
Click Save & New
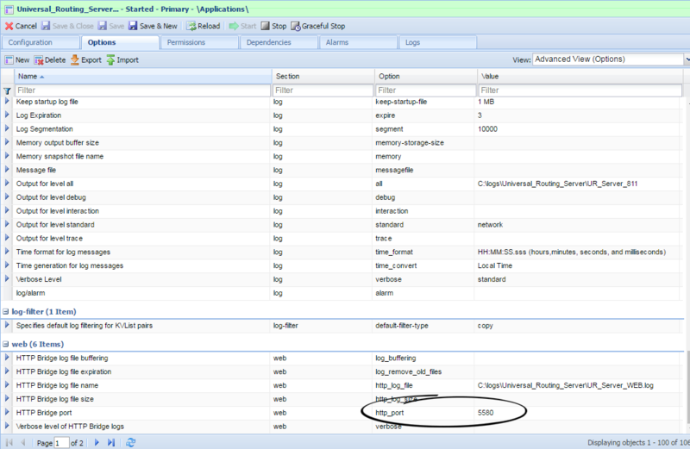click(x=153, y=26)
